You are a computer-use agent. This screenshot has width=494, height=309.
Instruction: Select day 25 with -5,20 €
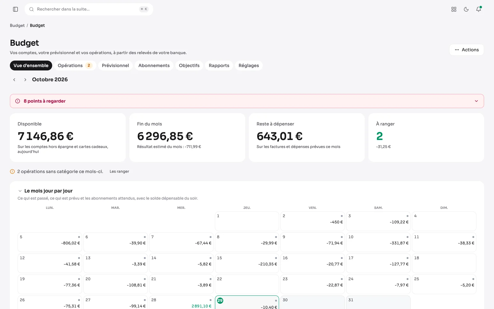pos(444,284)
